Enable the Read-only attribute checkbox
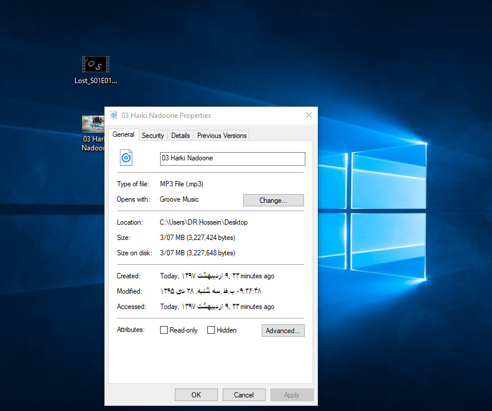The width and height of the screenshot is (492, 411). (164, 330)
